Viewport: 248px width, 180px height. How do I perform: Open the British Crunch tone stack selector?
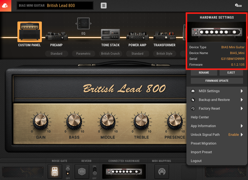click(x=110, y=54)
